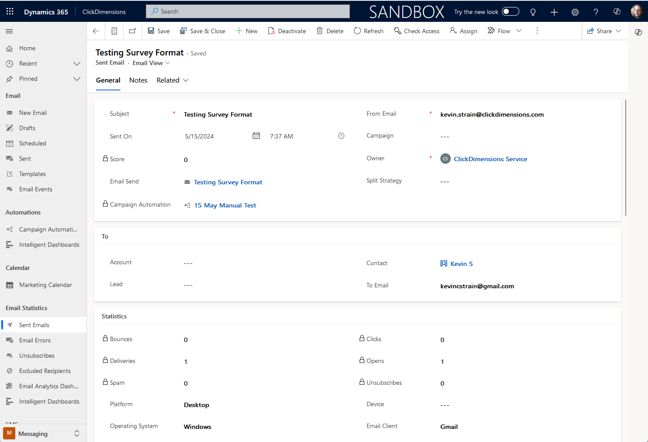Open Kevin S contact link
This screenshot has height=442, width=648.
[x=461, y=264]
